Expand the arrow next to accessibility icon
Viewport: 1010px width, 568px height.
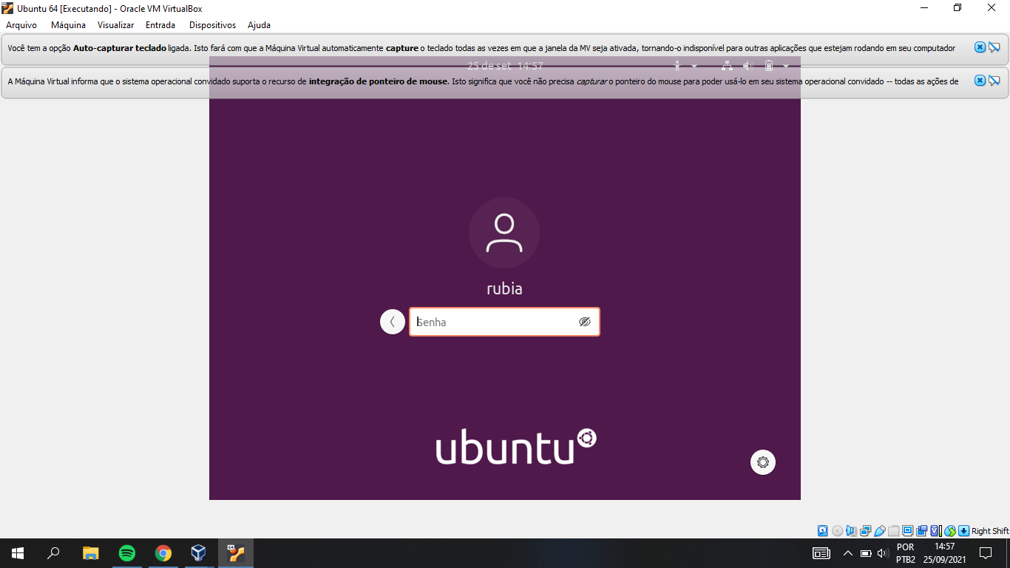(694, 66)
